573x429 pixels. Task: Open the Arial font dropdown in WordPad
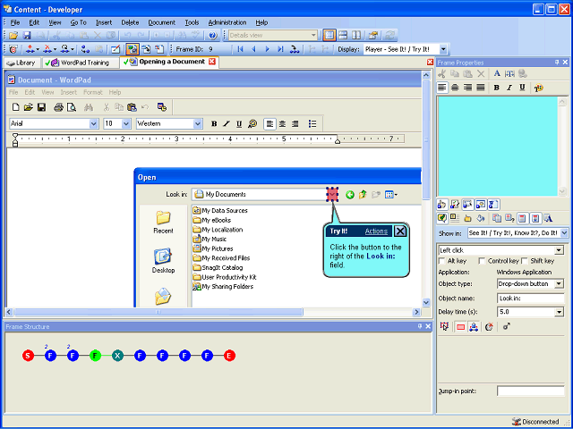coord(93,123)
